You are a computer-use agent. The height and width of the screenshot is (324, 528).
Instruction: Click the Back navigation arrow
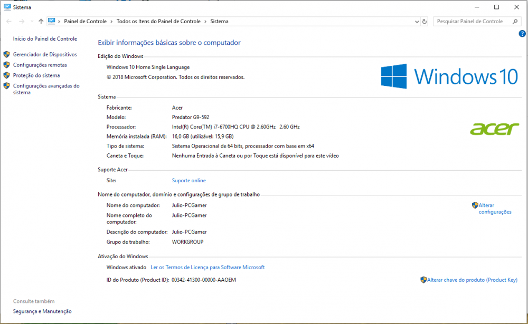9,22
